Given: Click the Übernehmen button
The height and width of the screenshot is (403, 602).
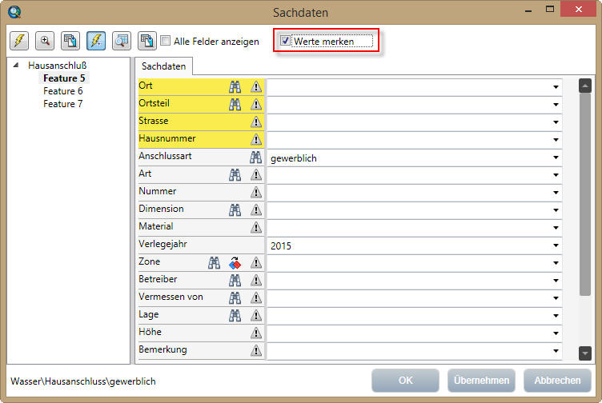Looking at the screenshot, I should [x=481, y=381].
